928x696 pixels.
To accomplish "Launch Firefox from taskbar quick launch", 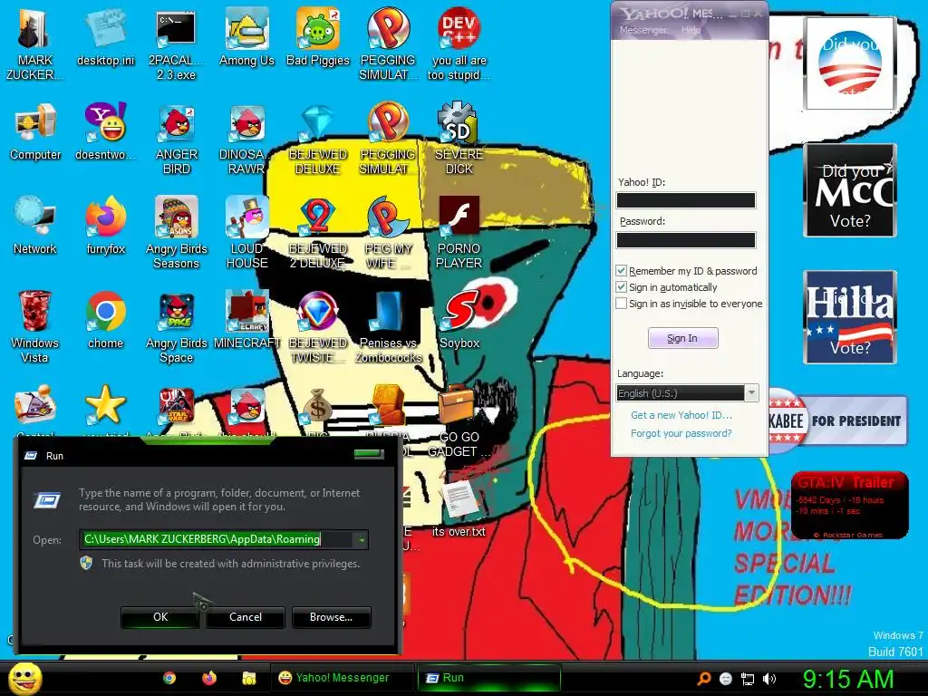I will 209,678.
